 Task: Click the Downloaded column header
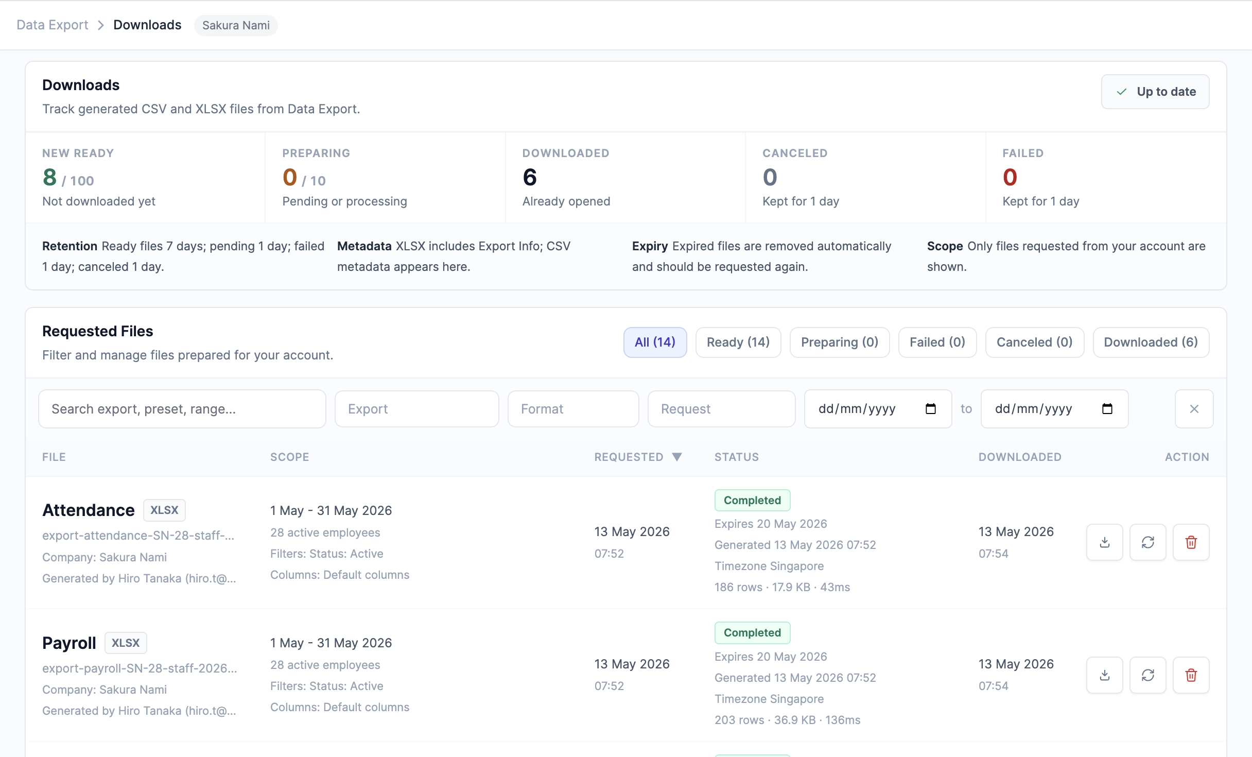click(1020, 457)
